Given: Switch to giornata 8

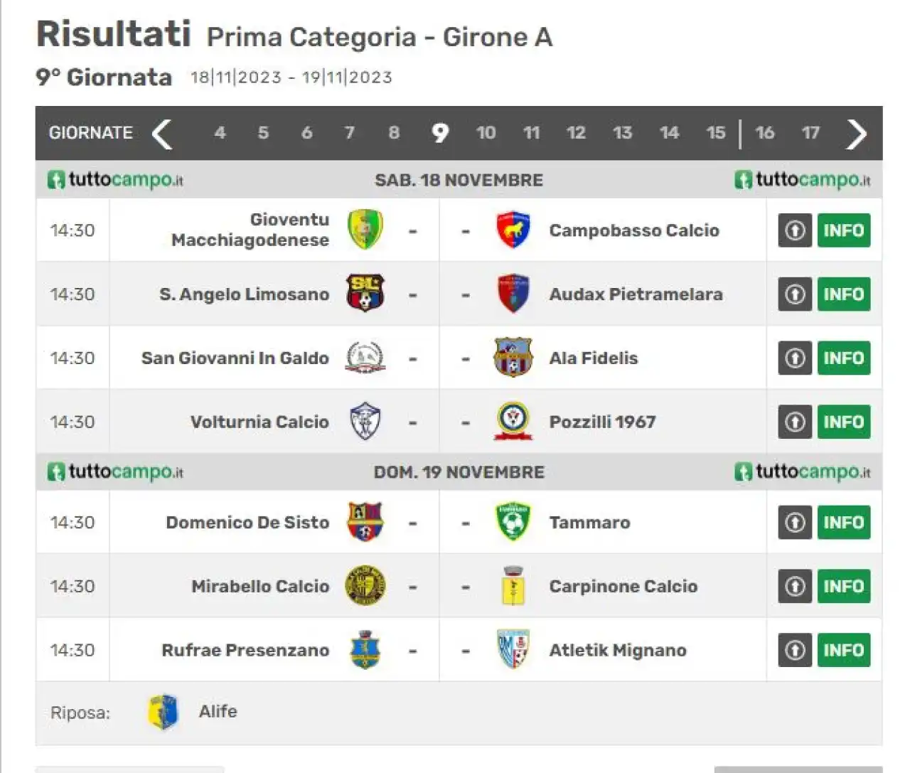Looking at the screenshot, I should [393, 133].
